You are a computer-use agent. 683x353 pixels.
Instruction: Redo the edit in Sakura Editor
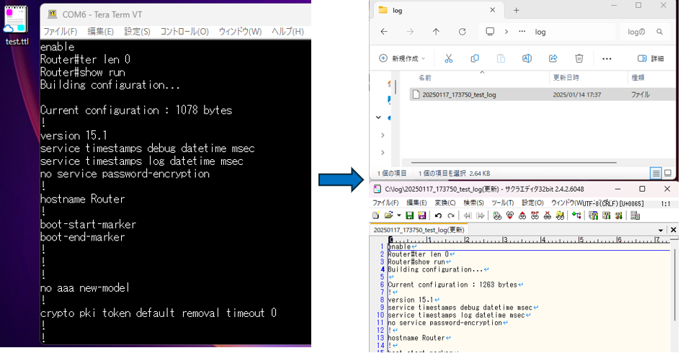(451, 215)
